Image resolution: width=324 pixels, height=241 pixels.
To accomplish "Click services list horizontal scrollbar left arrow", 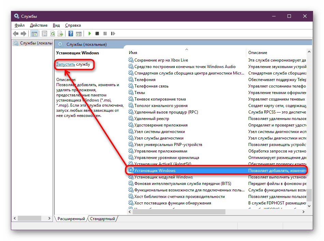I will (130, 212).
